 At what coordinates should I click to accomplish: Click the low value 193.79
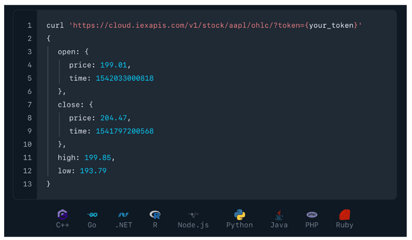click(93, 171)
